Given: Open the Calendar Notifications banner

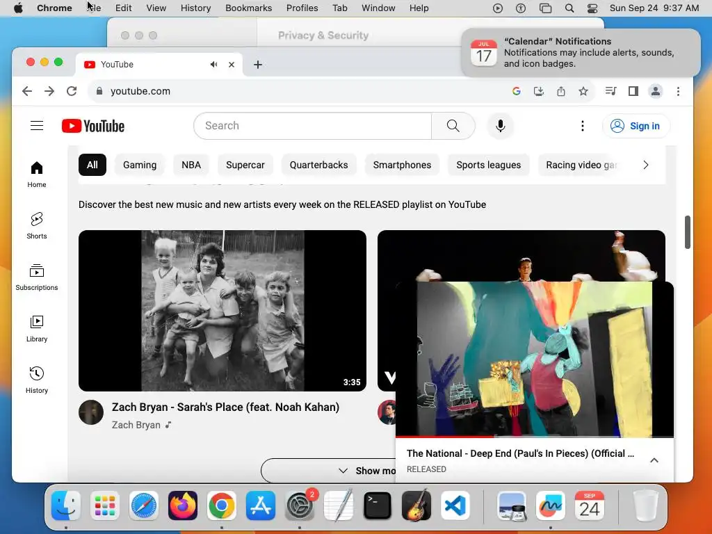Looking at the screenshot, I should coord(581,53).
